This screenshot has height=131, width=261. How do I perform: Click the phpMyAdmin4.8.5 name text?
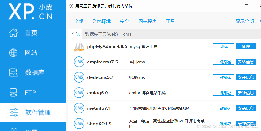pyautogui.click(x=107, y=47)
